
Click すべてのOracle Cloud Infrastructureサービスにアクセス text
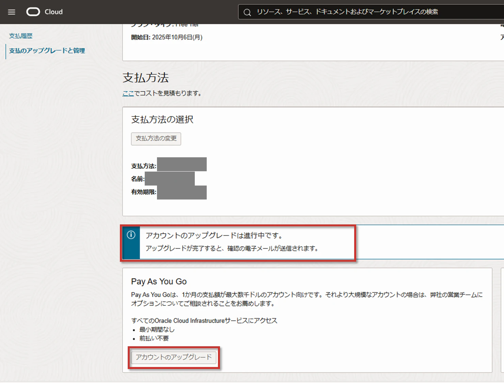204,321
